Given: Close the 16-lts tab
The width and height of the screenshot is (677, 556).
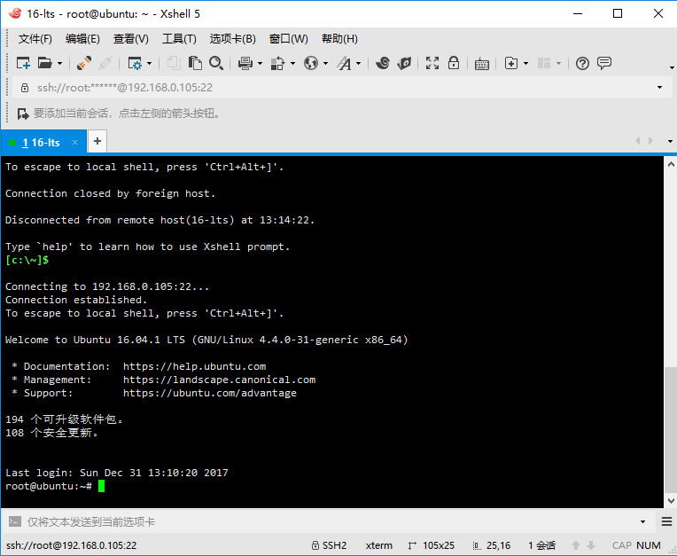Looking at the screenshot, I should pos(74,143).
